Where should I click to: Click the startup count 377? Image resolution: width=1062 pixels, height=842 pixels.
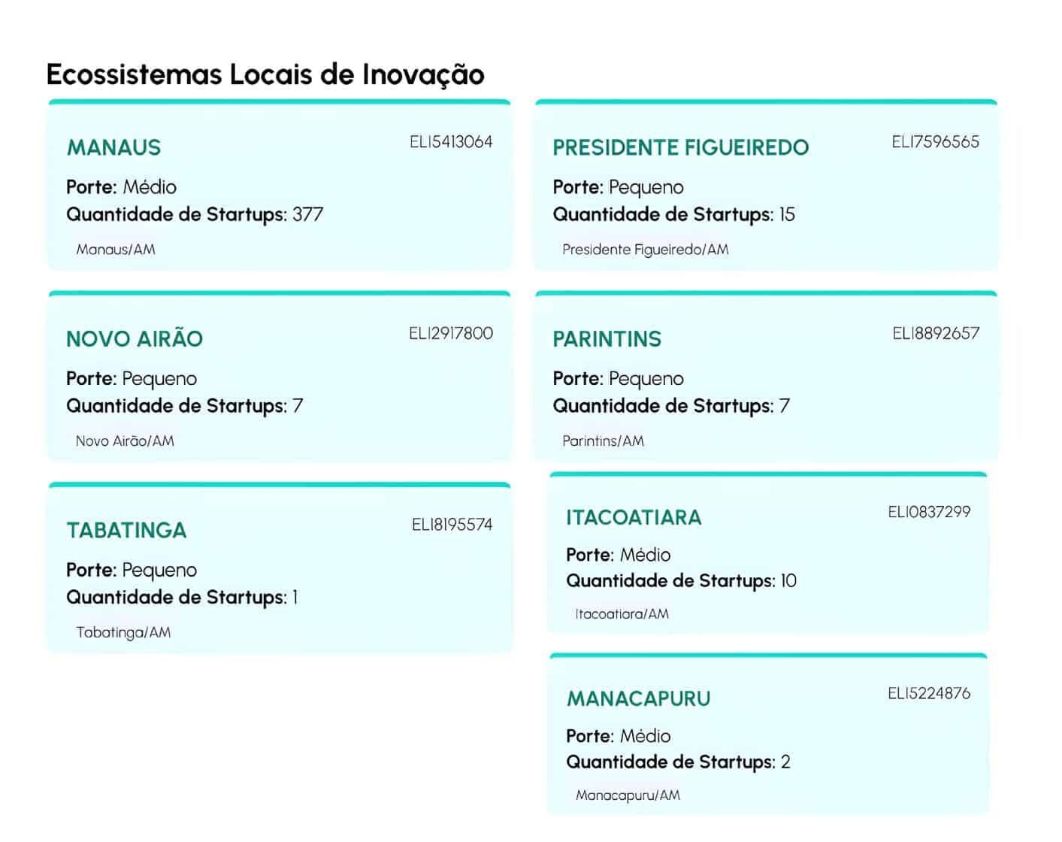coord(307,215)
